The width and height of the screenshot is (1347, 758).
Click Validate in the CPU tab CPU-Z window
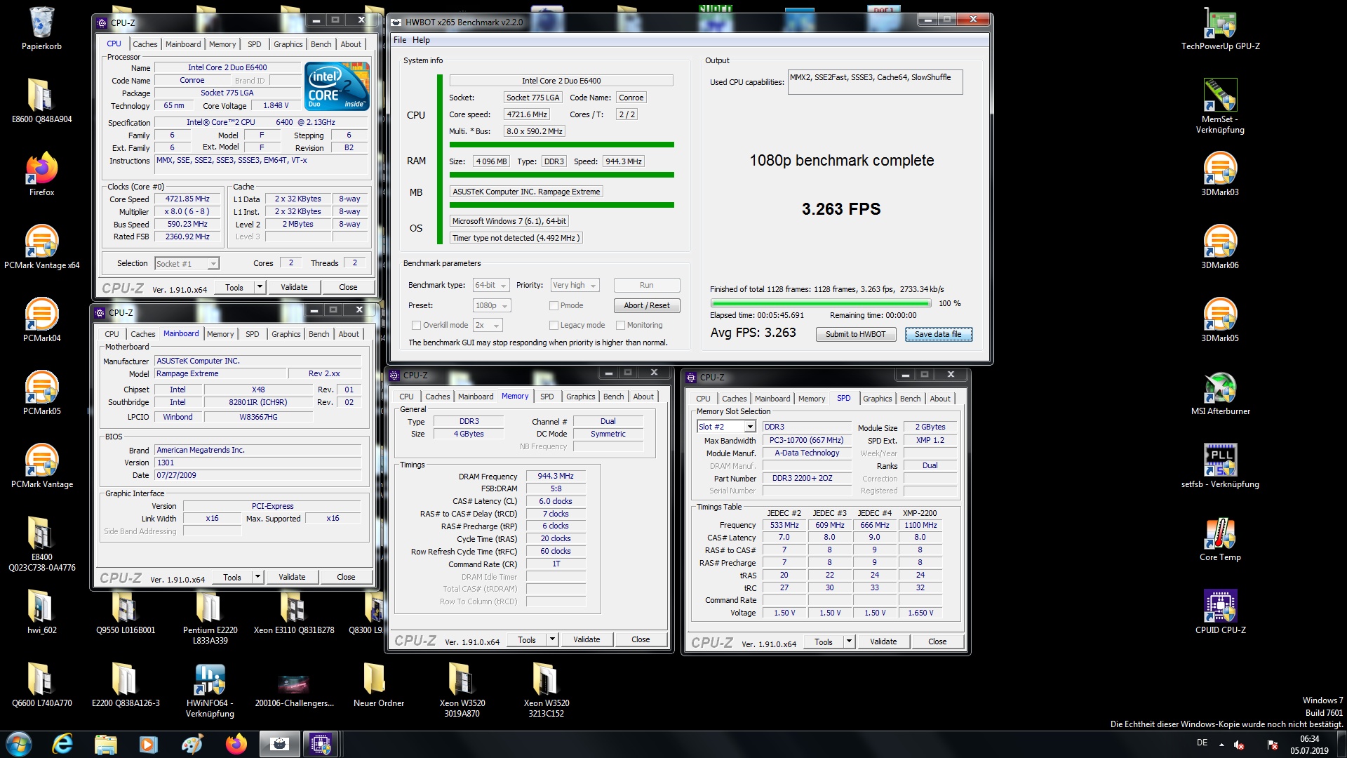(294, 287)
